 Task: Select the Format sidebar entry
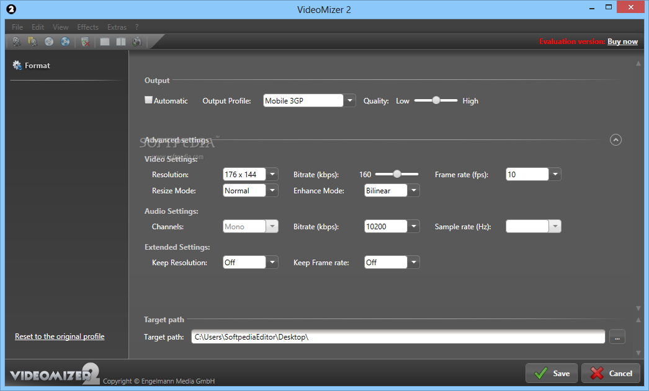[x=32, y=65]
